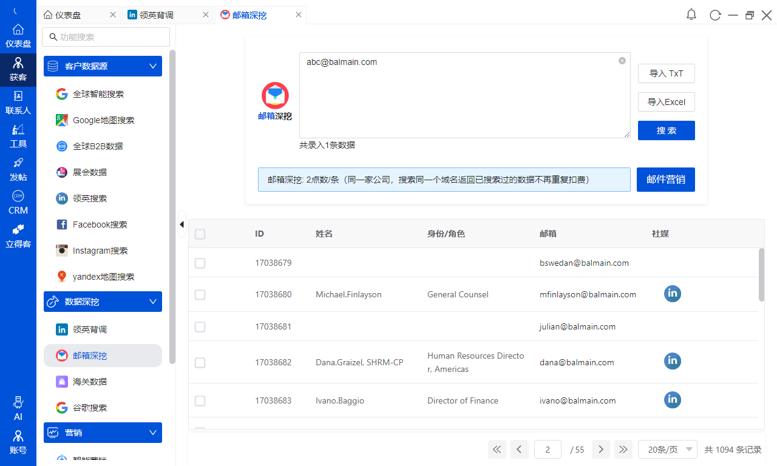Click the 导入Excel button
This screenshot has height=466, width=777.
coord(666,102)
